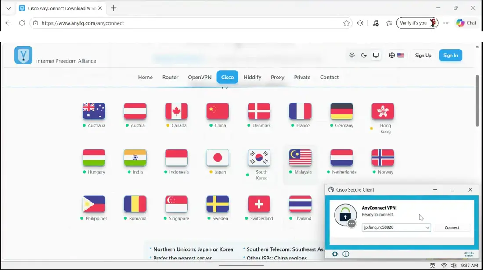Viewport: 483px width, 270px height.
Task: Click the page vertical scrollbar thumb
Action: tap(477, 100)
